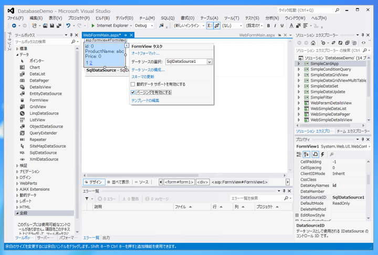Close the FormView smart tag arrow
This screenshot has height=255, width=378.
127,46
